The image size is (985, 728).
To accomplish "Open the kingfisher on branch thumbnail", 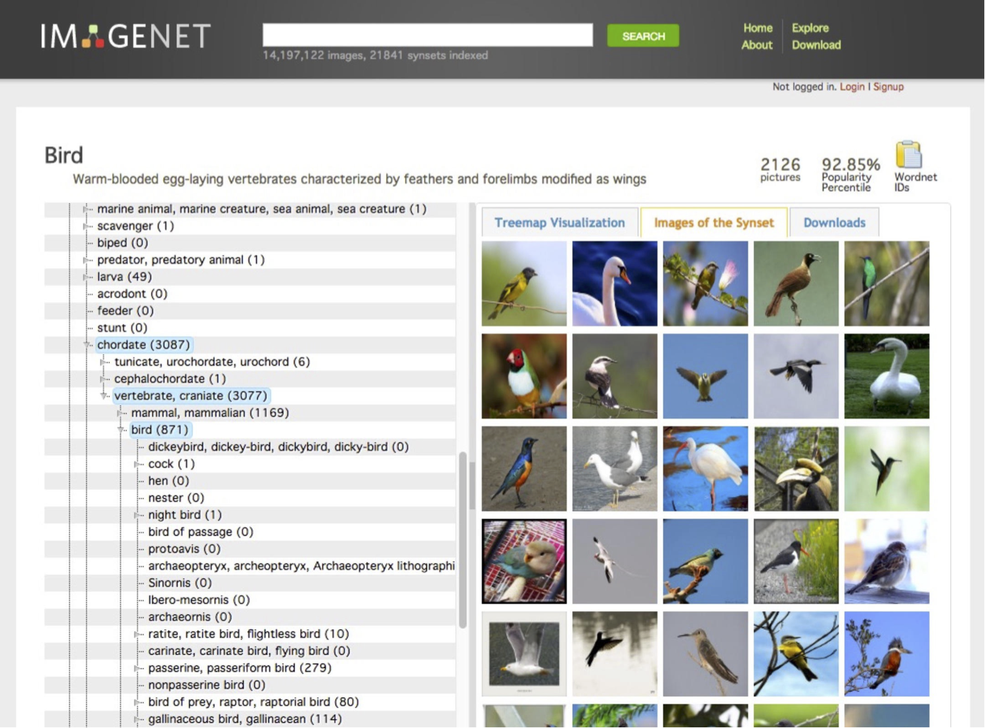I will (886, 654).
